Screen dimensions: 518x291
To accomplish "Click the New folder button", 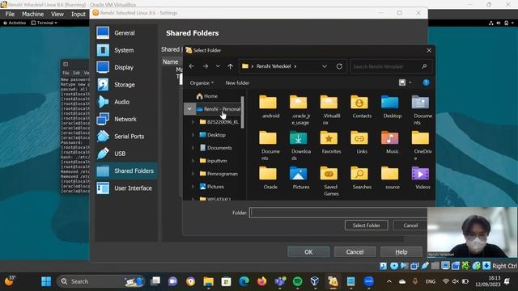I will 237,82.
